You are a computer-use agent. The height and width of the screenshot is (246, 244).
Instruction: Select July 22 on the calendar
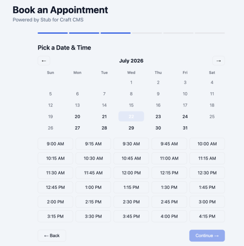tap(131, 117)
